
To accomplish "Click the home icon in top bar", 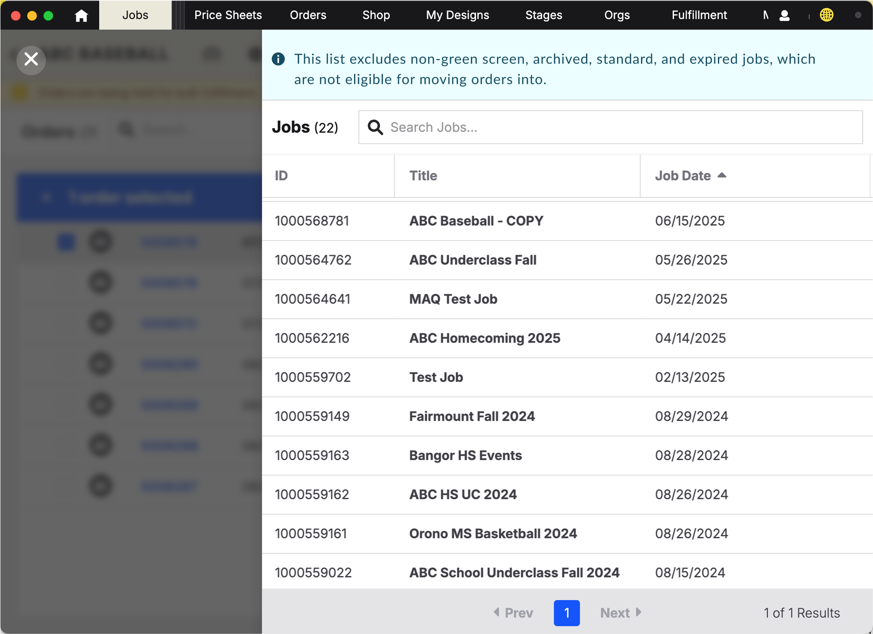I will point(81,15).
